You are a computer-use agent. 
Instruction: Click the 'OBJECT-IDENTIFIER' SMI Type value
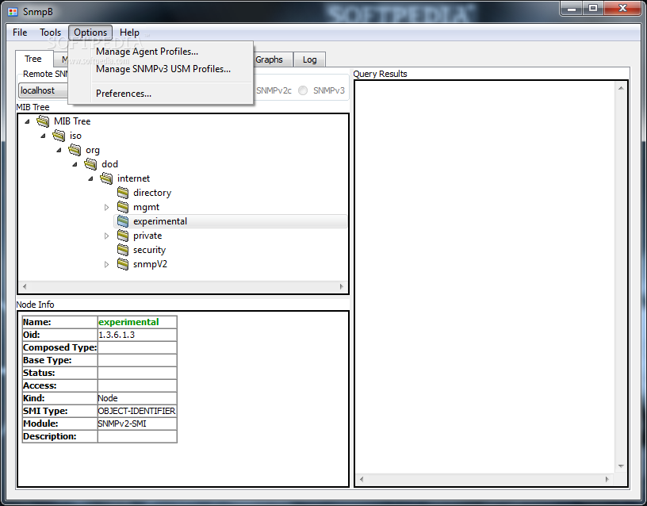(136, 411)
